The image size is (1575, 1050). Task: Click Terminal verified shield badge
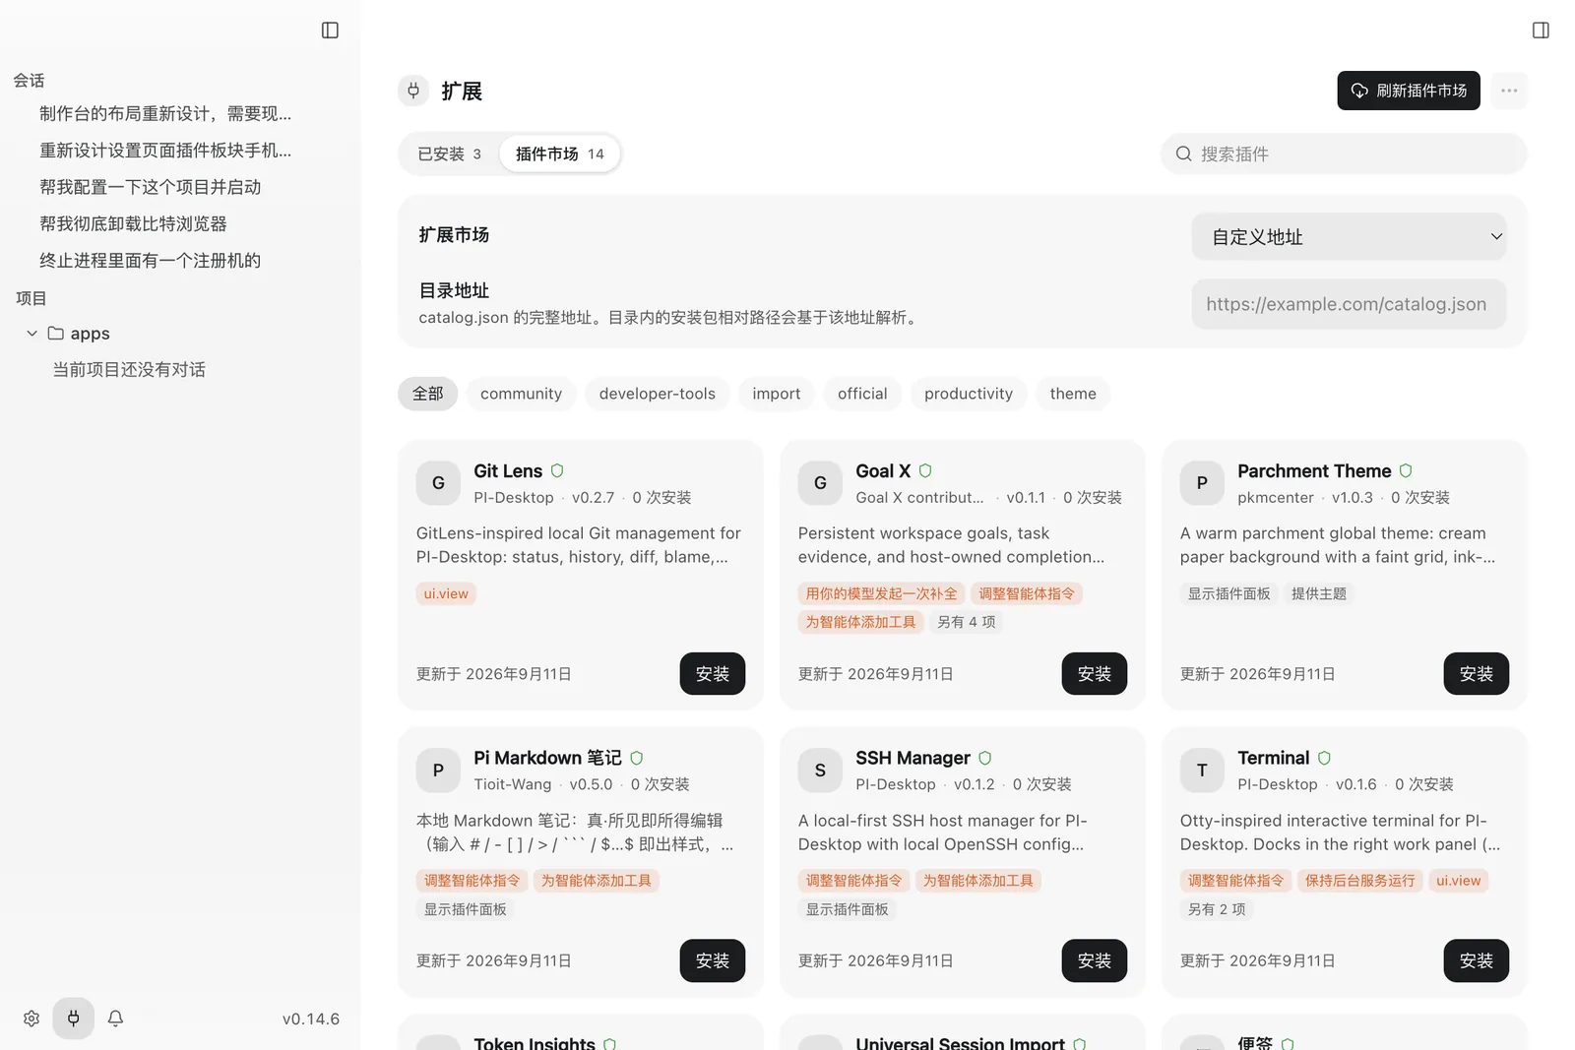pyautogui.click(x=1324, y=758)
